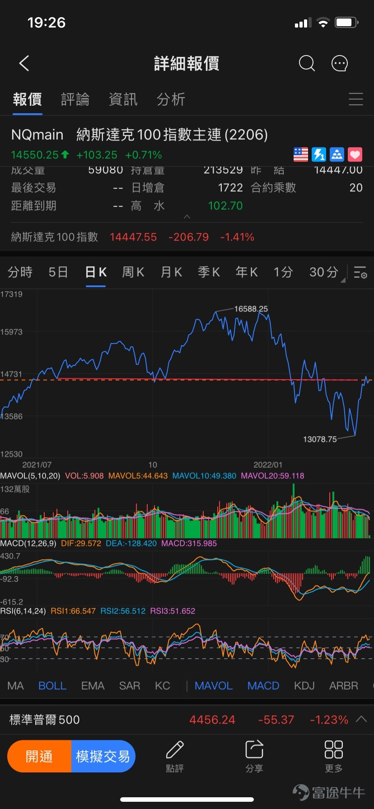
Task: Expand the 標準普爾500 bottom ticker chevron
Action: (x=361, y=719)
